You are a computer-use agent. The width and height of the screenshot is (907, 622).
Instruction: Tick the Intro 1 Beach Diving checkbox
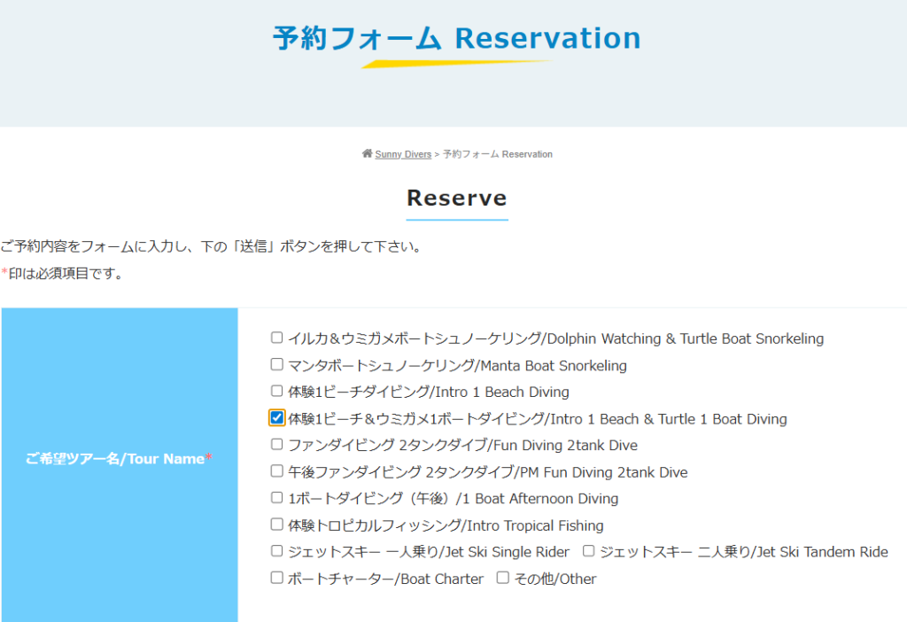(x=277, y=391)
